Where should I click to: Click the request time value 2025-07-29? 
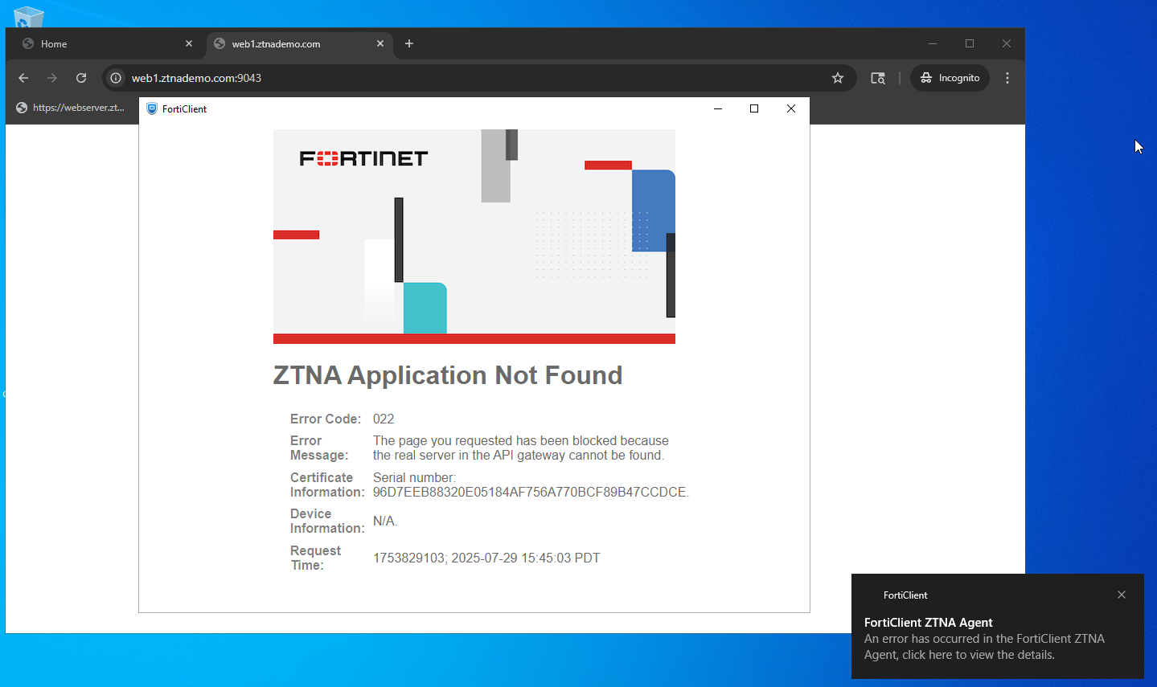(486, 558)
